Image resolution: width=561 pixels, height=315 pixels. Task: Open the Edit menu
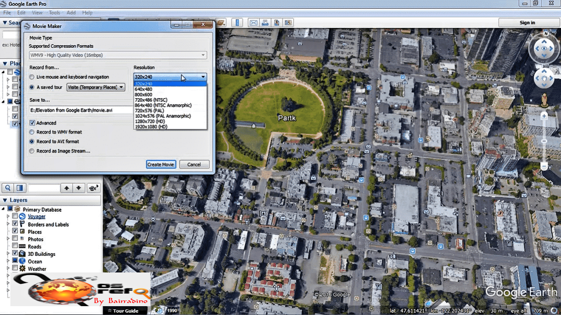pyautogui.click(x=21, y=12)
